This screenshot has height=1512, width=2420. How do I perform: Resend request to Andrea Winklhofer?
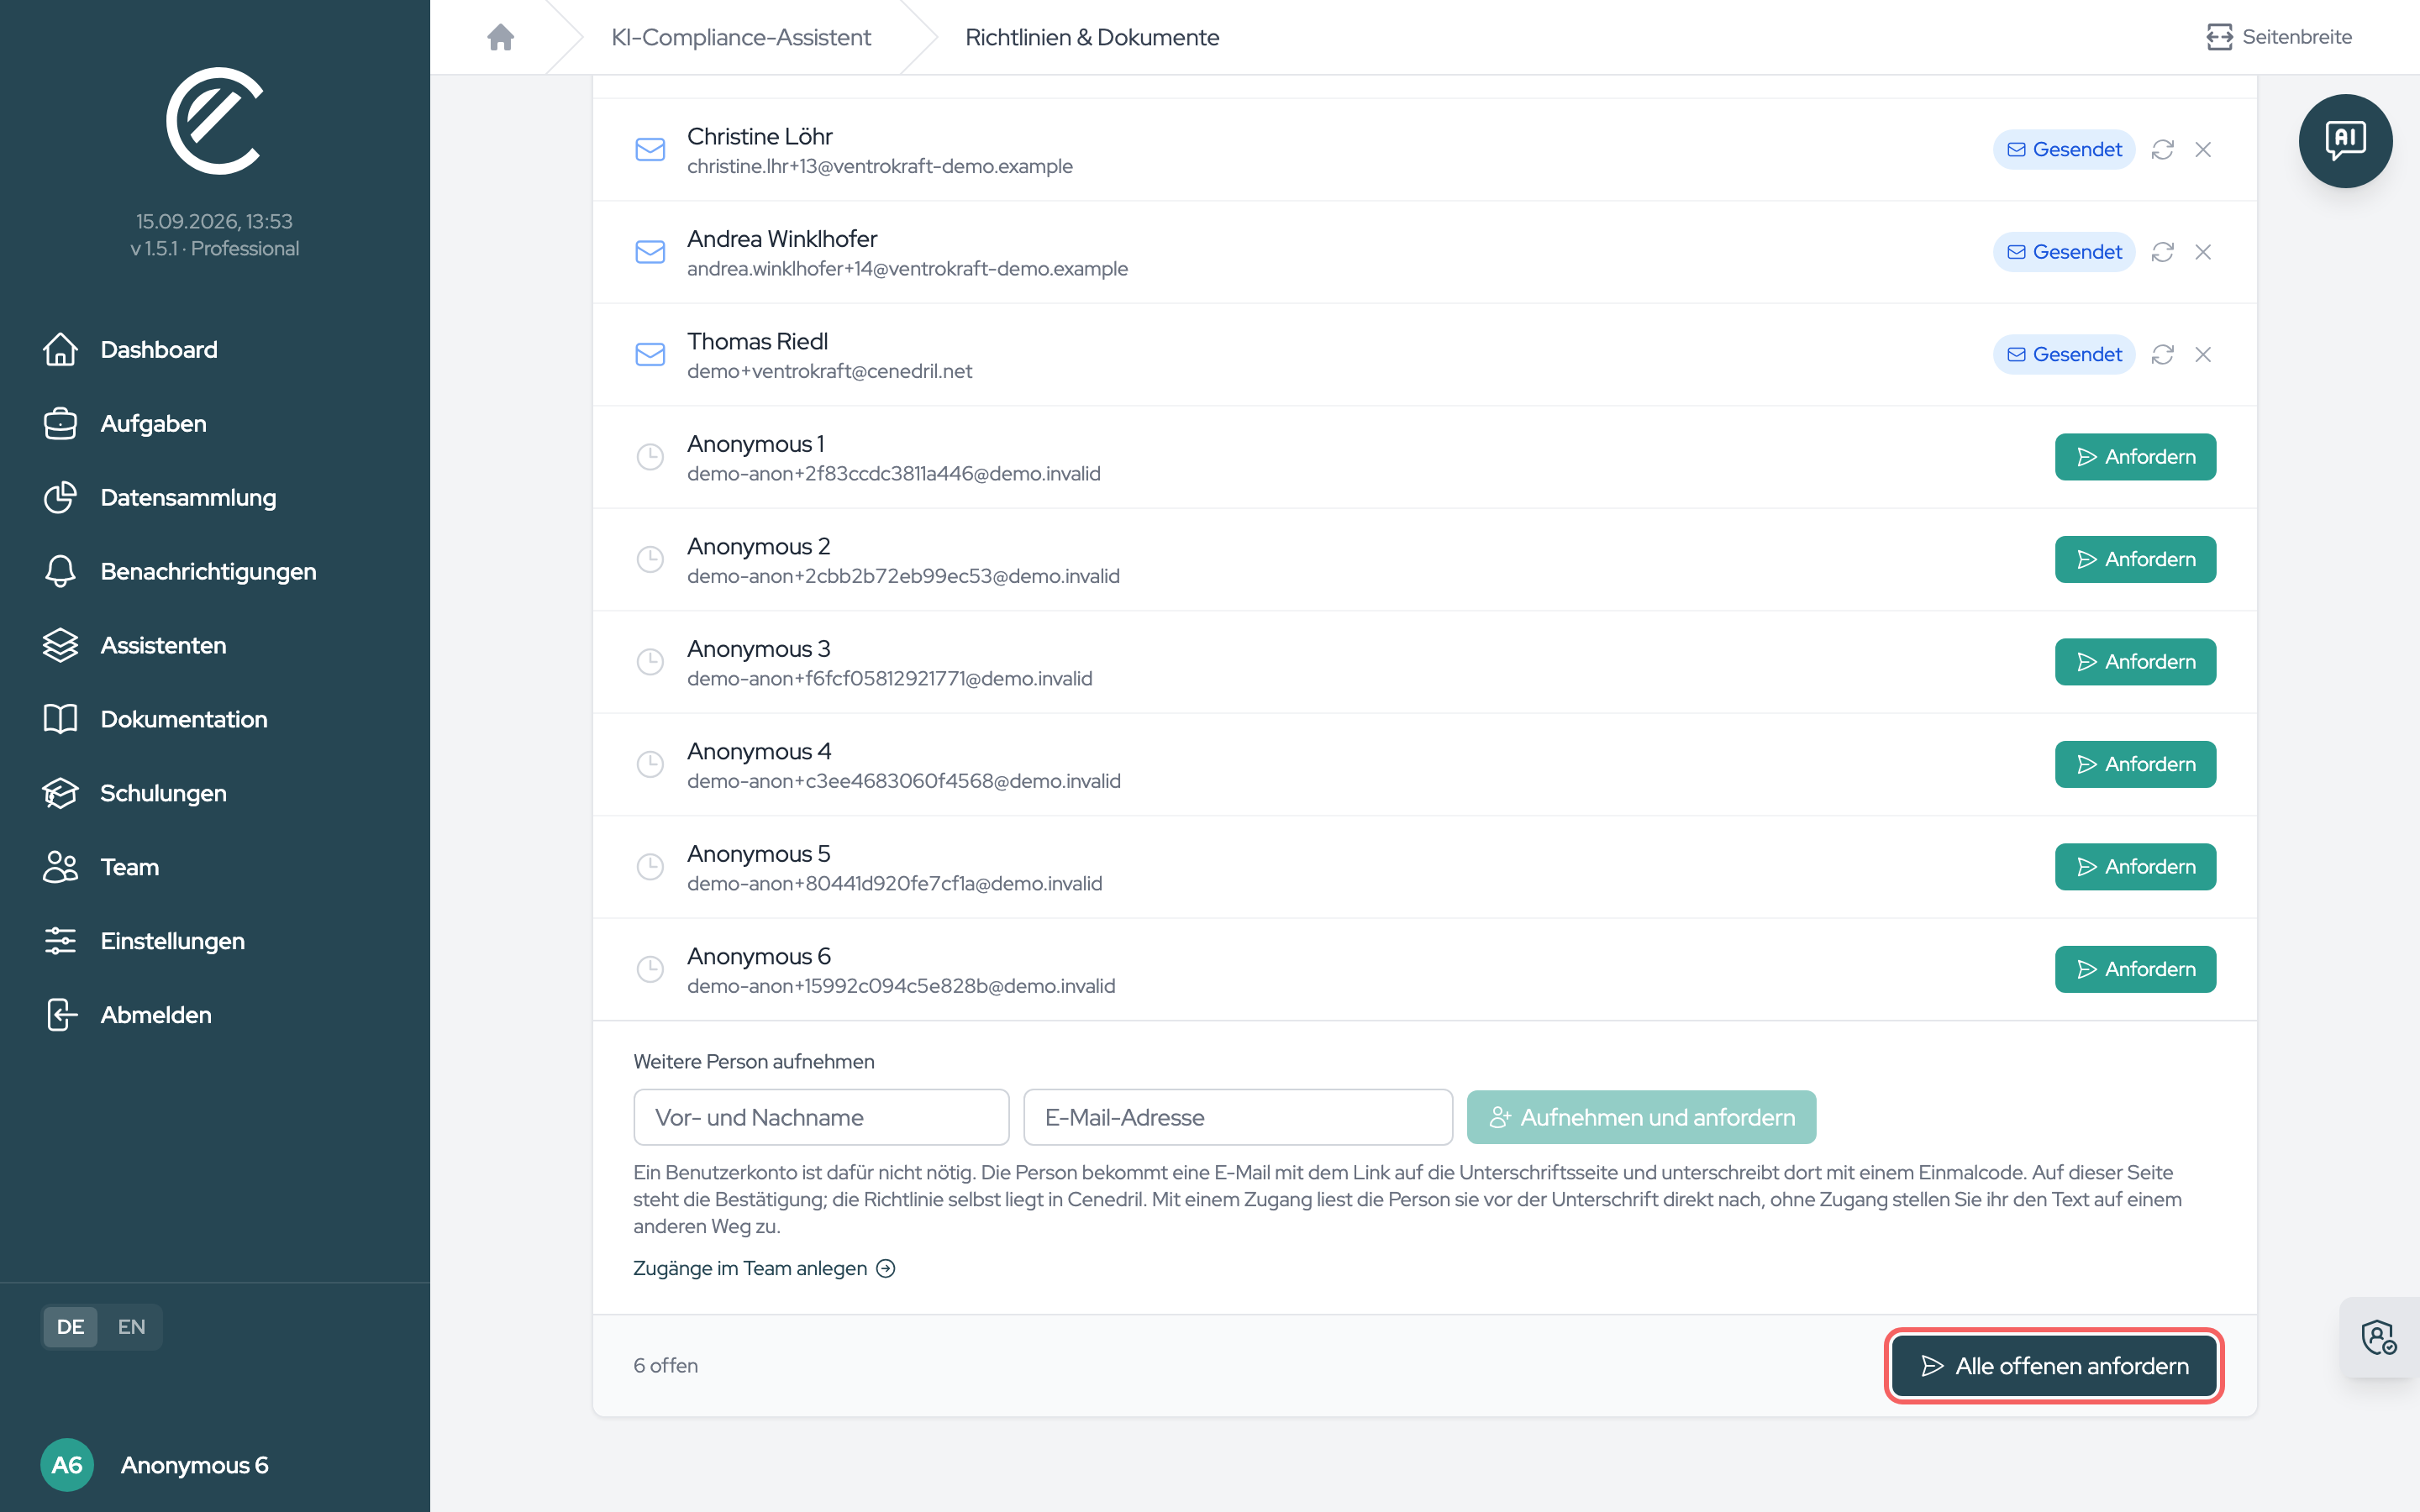[2163, 252]
